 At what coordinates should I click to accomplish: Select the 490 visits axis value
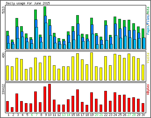point(4,55)
